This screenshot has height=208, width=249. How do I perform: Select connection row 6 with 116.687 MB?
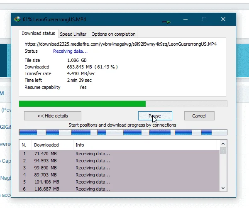click(x=120, y=189)
